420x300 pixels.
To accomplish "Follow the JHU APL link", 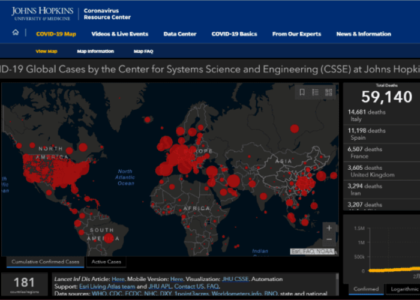I will (160, 287).
